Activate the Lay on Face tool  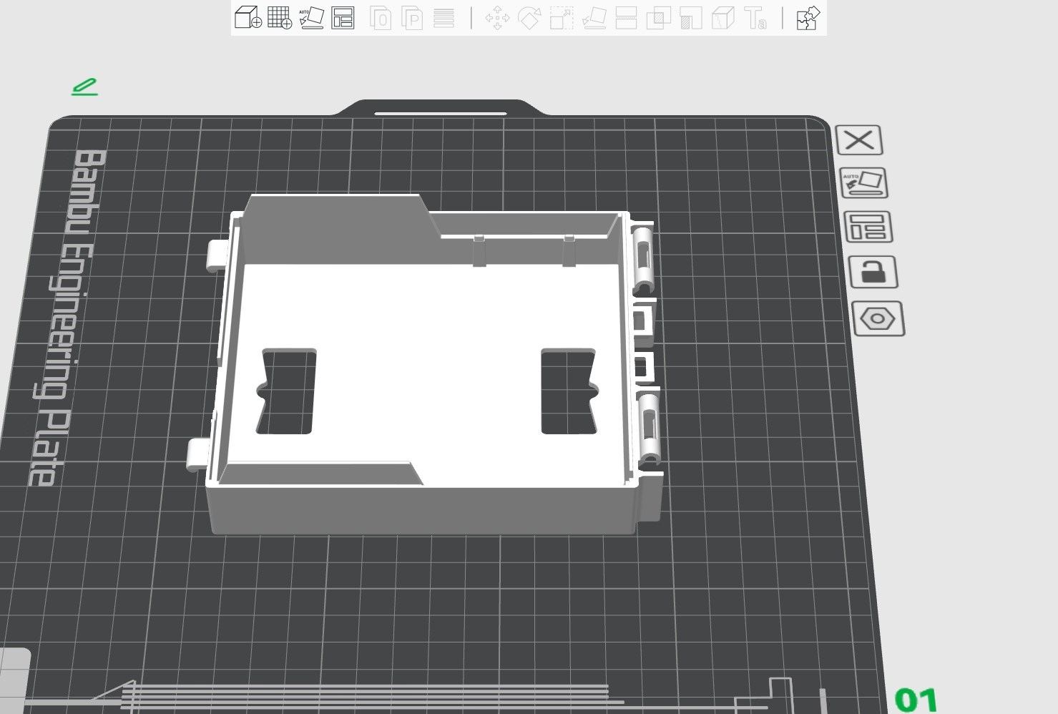click(594, 17)
